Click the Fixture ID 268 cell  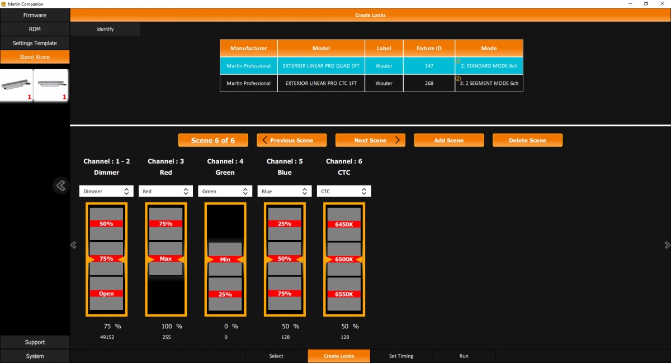pos(429,83)
